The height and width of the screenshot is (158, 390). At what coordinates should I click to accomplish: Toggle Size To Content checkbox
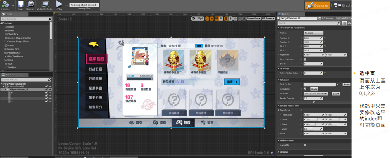305,59
